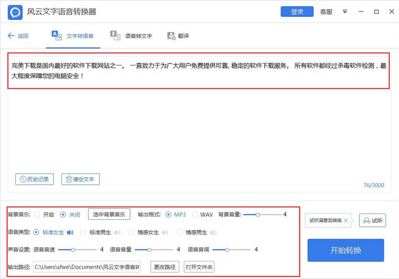
Task: Adjust the 语音音调 pitch slider
Action: (227, 250)
